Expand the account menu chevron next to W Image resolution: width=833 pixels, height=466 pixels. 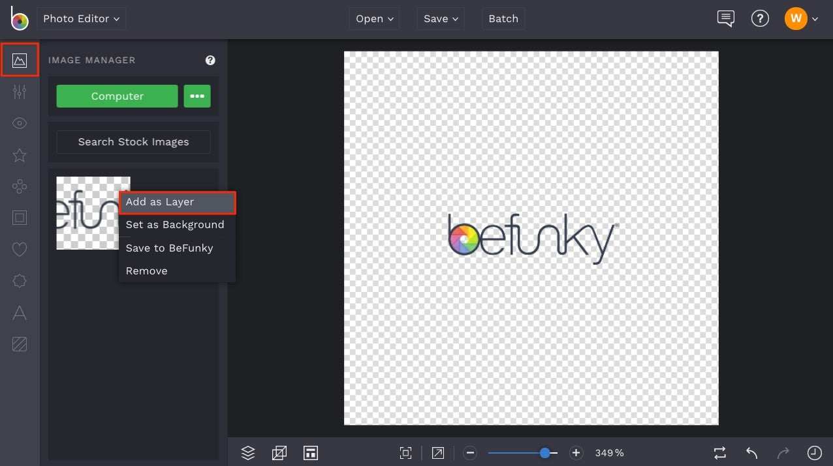tap(815, 18)
